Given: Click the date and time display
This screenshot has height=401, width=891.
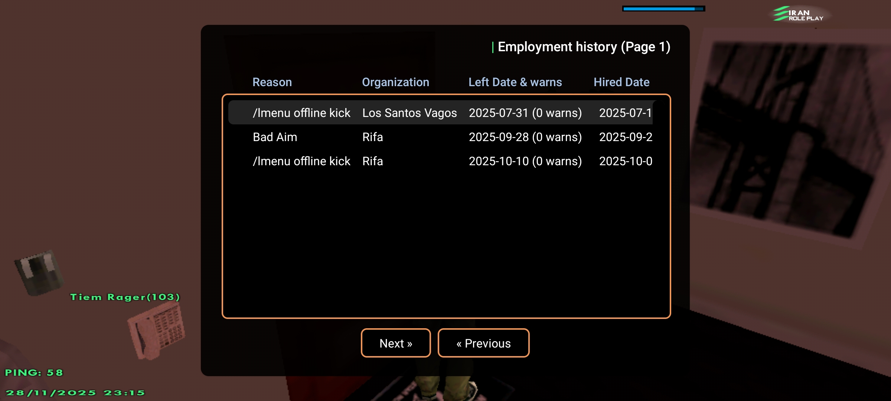Looking at the screenshot, I should (x=75, y=393).
